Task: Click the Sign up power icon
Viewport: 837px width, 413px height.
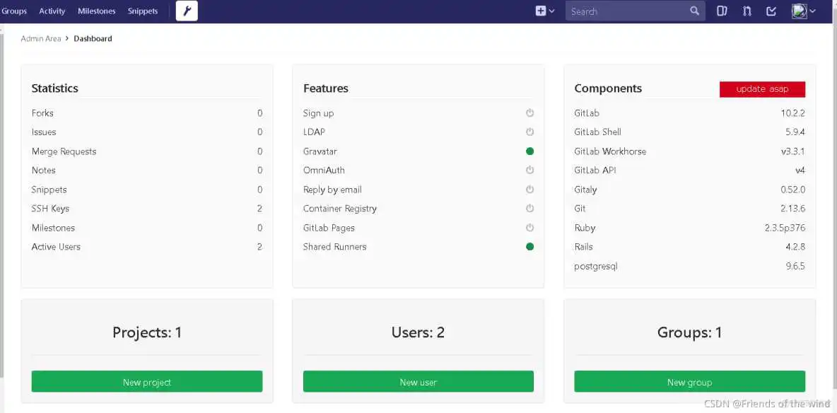Action: (529, 113)
